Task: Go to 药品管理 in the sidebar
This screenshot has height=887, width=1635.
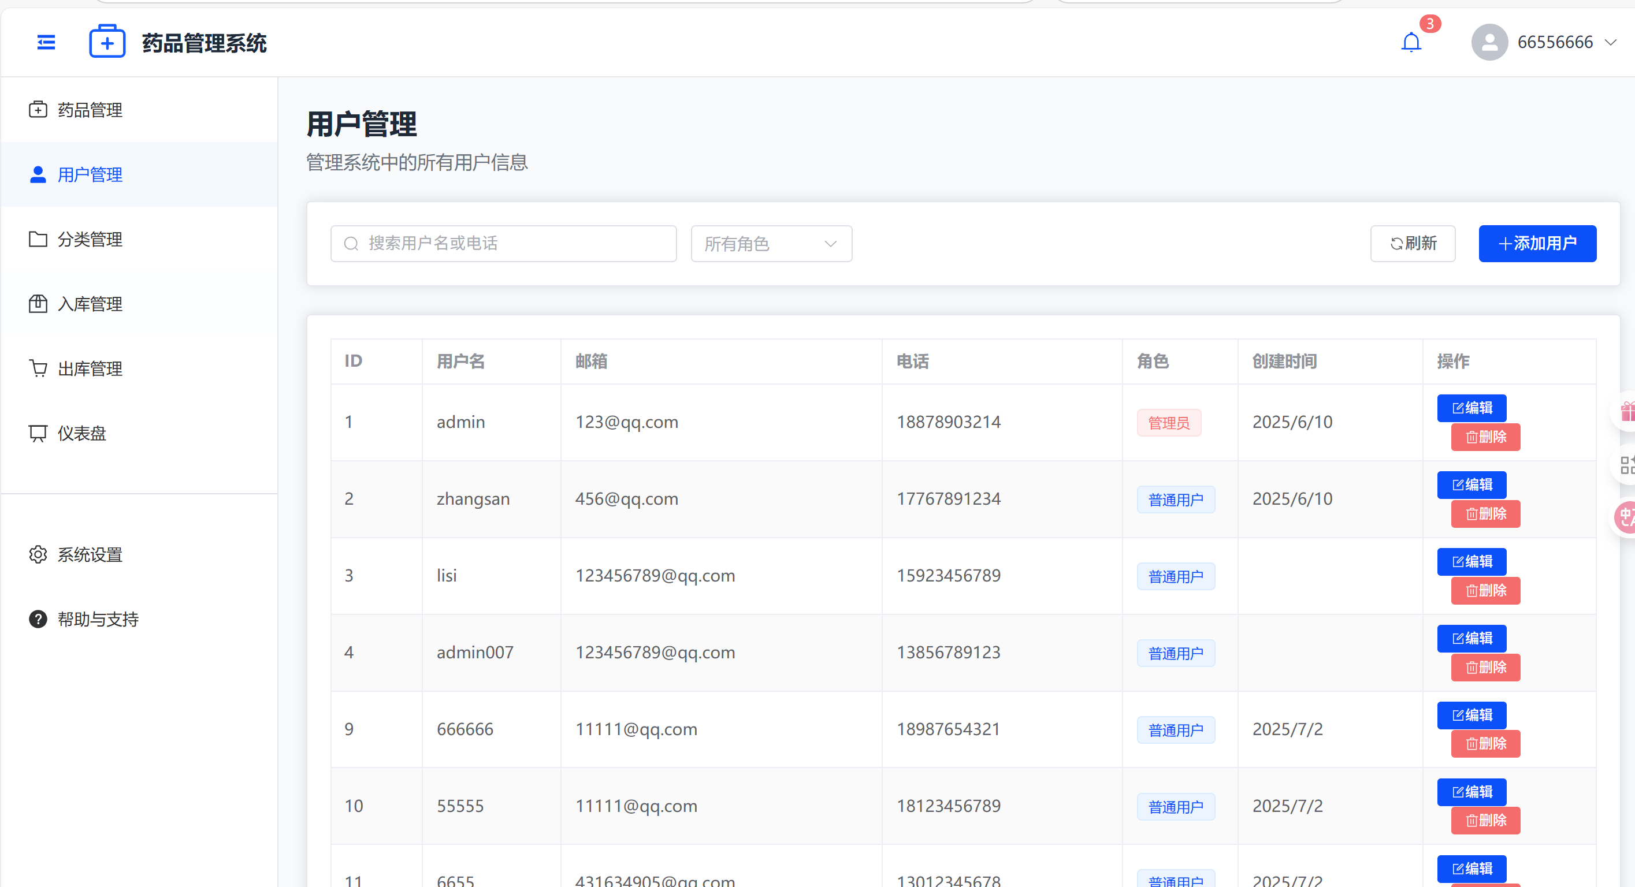Action: pos(90,110)
